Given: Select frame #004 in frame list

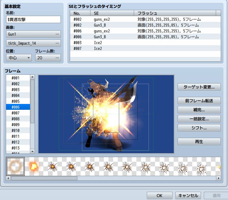Looking at the screenshot, I should pyautogui.click(x=18, y=95).
